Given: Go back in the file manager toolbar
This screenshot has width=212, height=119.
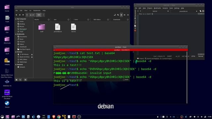Looking at the screenshot, I should (x=17, y=15).
